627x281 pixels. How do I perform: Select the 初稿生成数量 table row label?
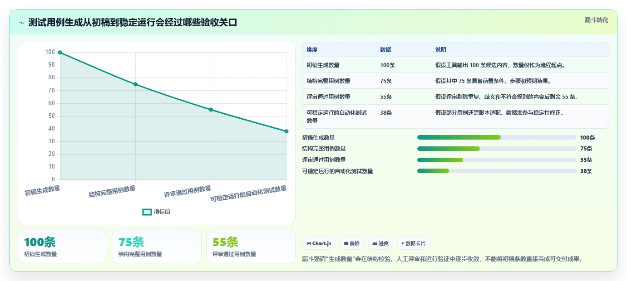(323, 65)
